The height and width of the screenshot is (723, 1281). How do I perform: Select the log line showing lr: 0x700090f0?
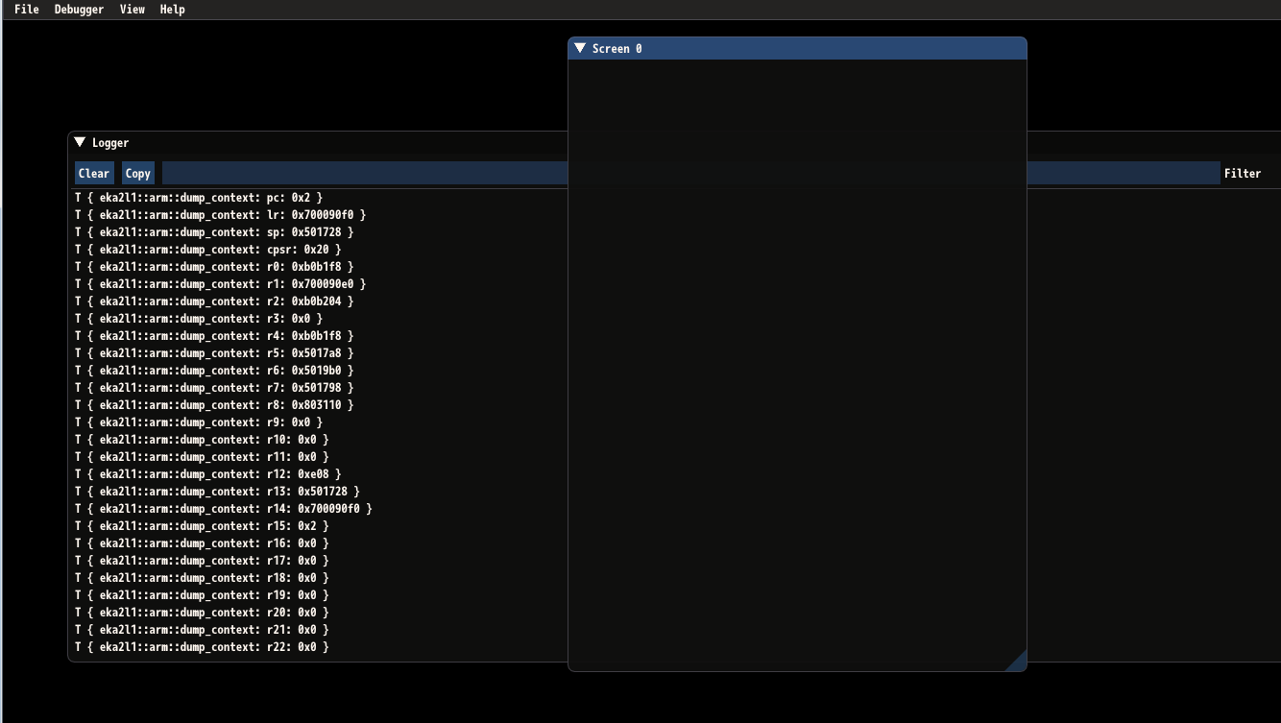tap(219, 214)
